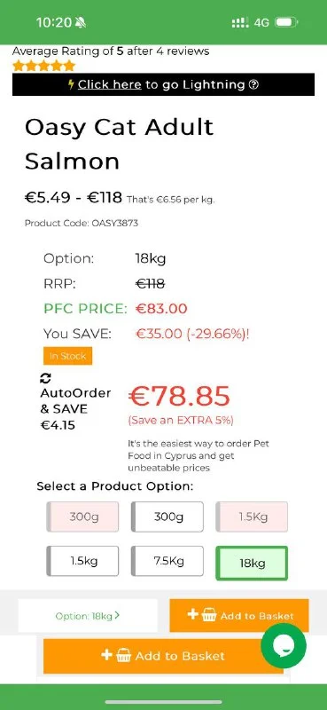The width and height of the screenshot is (327, 710).
Task: Follow the 'Click here' Lightning link
Action: tap(110, 84)
